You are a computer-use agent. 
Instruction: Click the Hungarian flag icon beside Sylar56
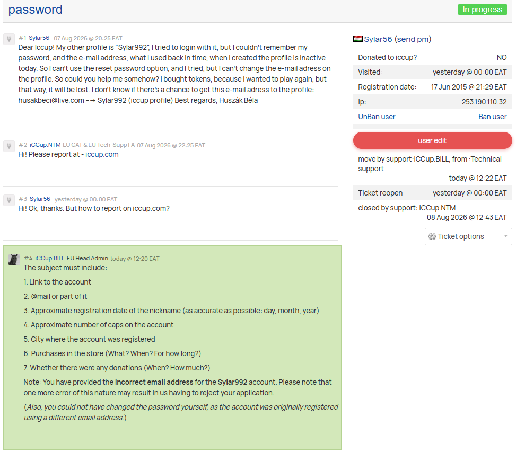(x=358, y=39)
